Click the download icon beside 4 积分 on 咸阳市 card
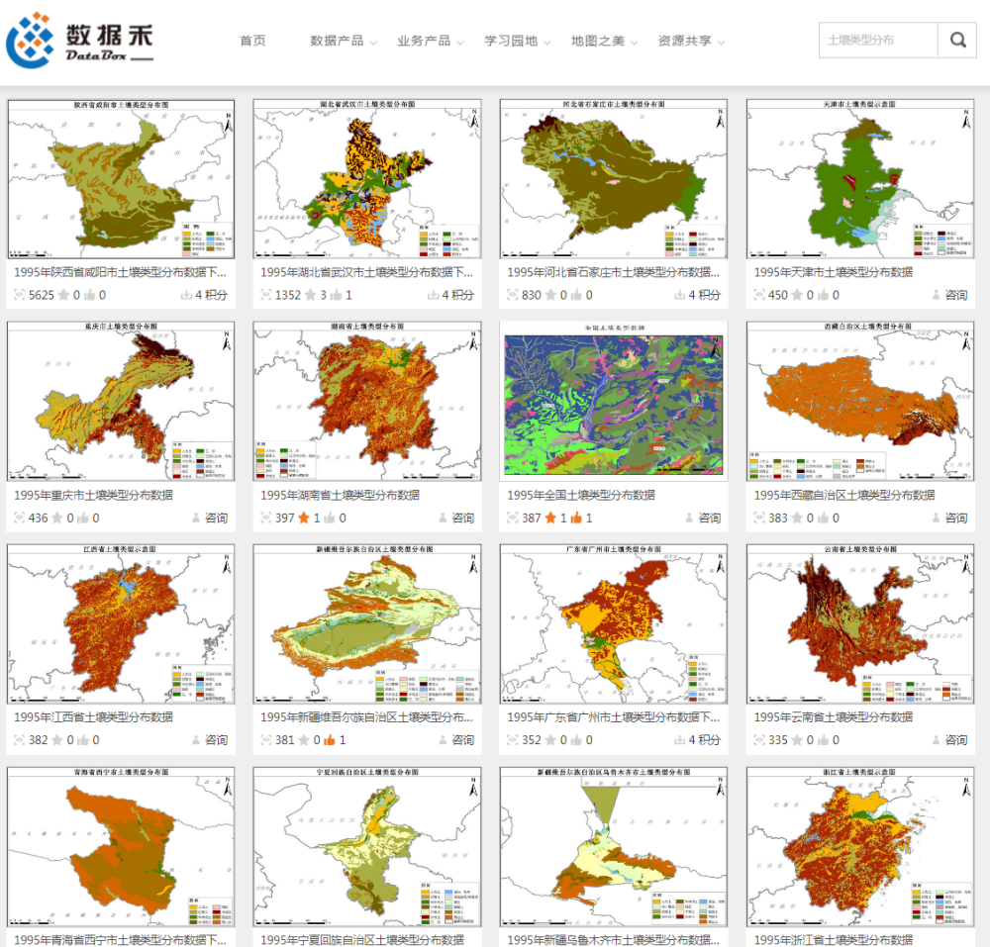The height and width of the screenshot is (947, 990). [186, 295]
